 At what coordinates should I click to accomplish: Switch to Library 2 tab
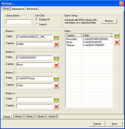click(x=19, y=116)
